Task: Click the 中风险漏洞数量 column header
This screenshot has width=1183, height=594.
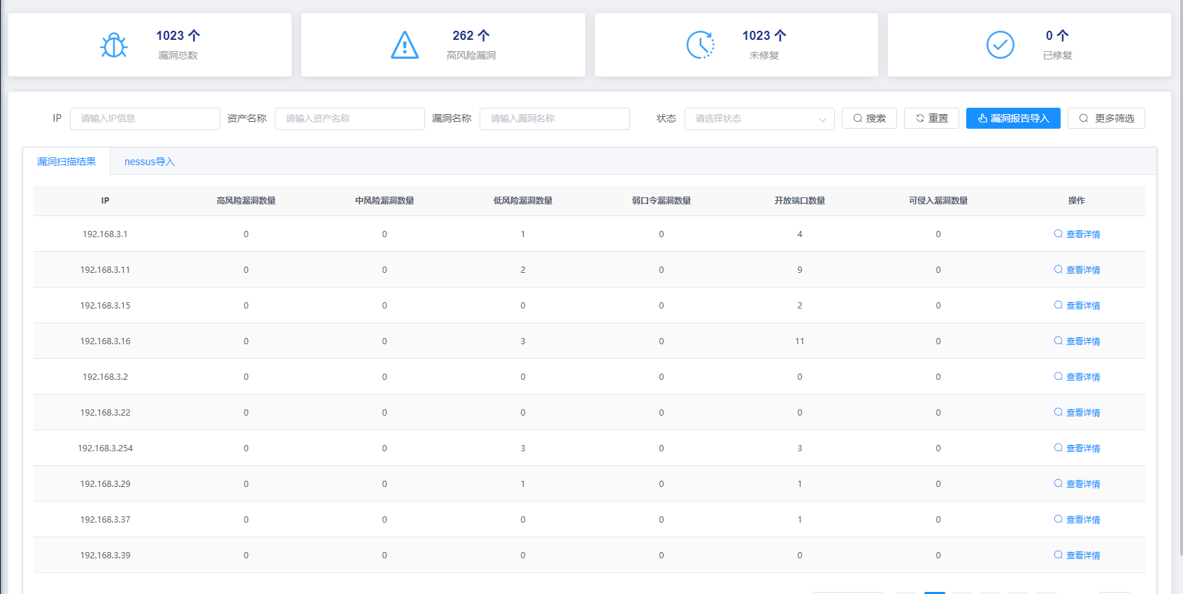Action: click(385, 201)
